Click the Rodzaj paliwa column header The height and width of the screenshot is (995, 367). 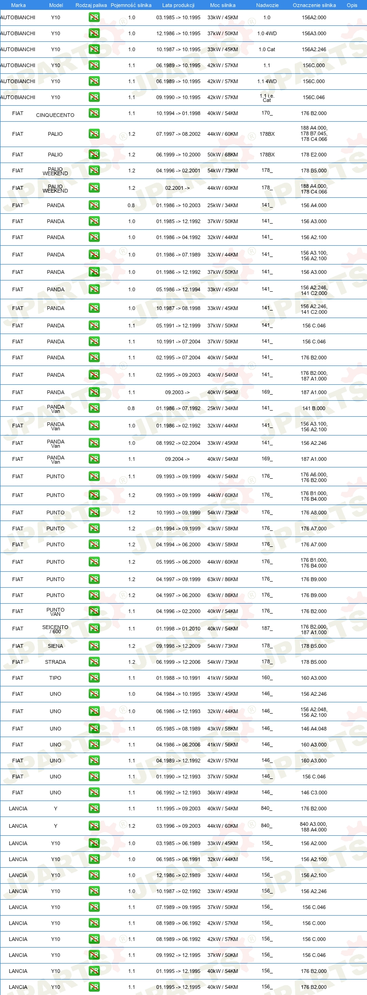pos(91,5)
